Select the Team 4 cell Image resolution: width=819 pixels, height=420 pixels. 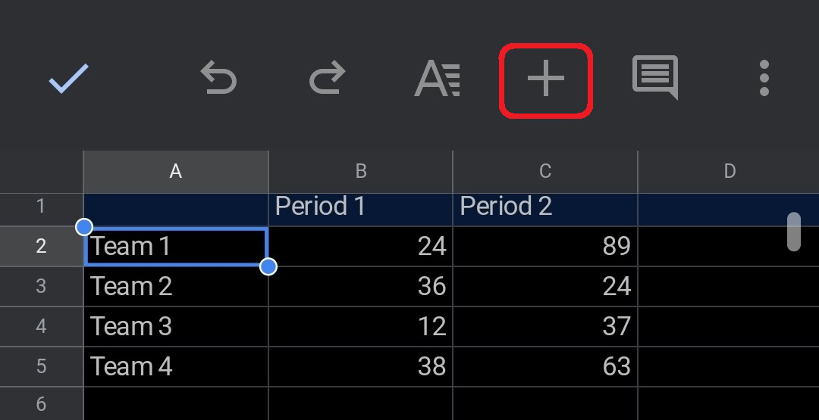176,366
